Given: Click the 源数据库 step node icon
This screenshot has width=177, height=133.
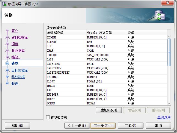Looking at the screenshot, I should click(x=7, y=50).
